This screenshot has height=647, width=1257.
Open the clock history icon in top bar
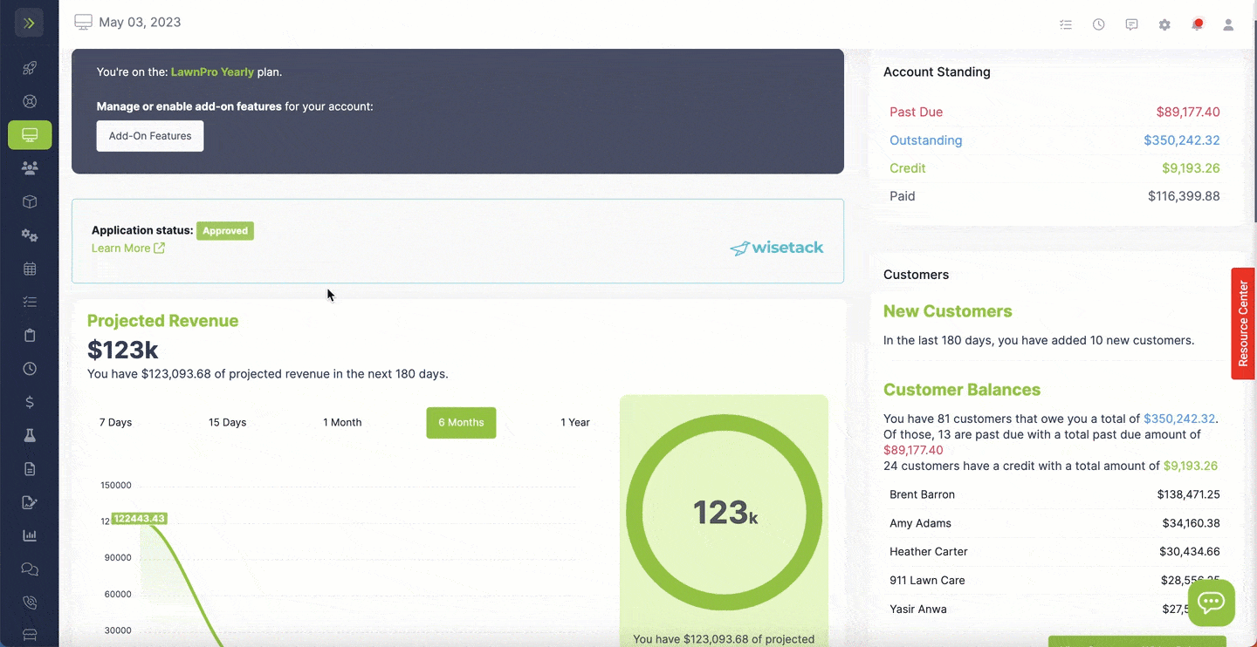coord(1099,24)
